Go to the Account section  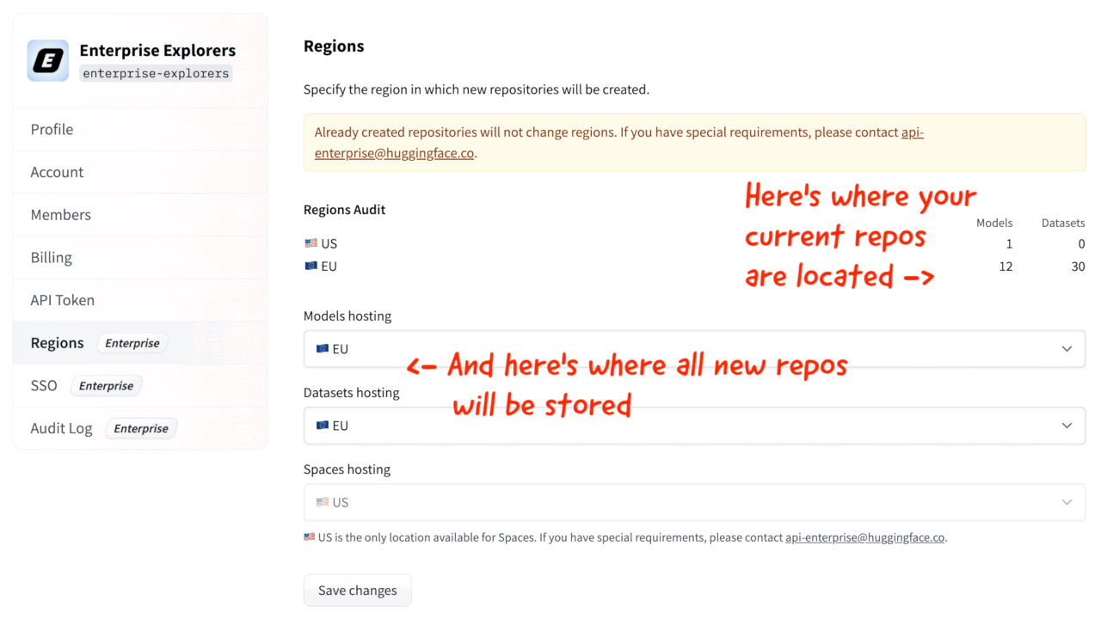(57, 172)
